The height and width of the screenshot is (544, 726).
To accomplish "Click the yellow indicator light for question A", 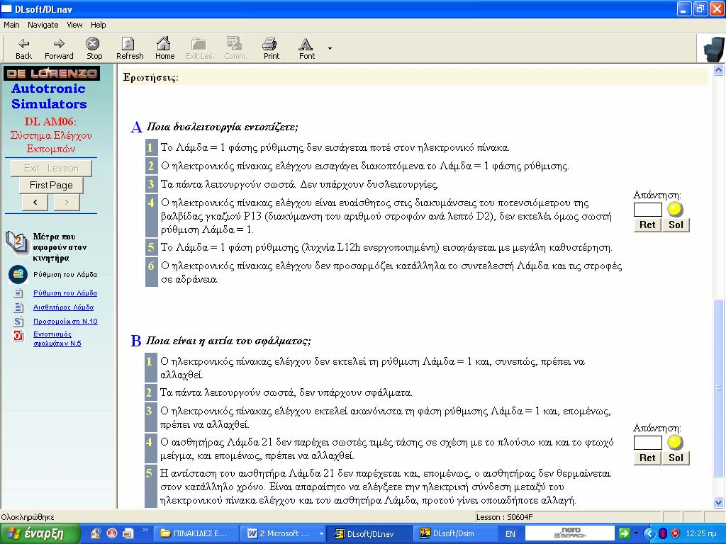I will tap(675, 210).
